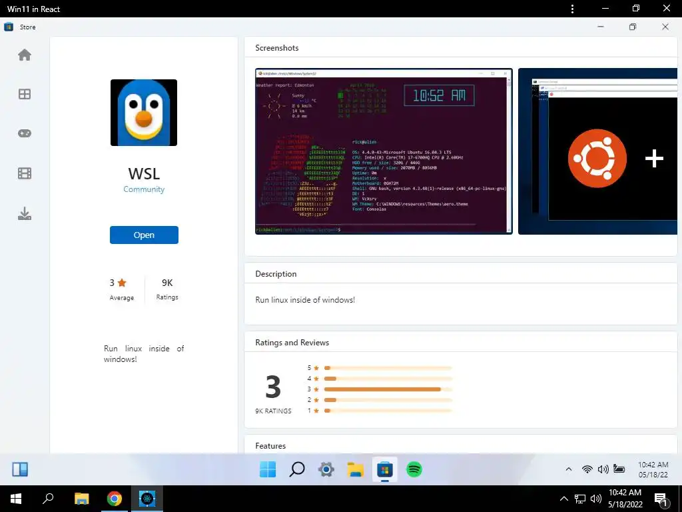Click the host taskbar search magnifier

point(48,499)
